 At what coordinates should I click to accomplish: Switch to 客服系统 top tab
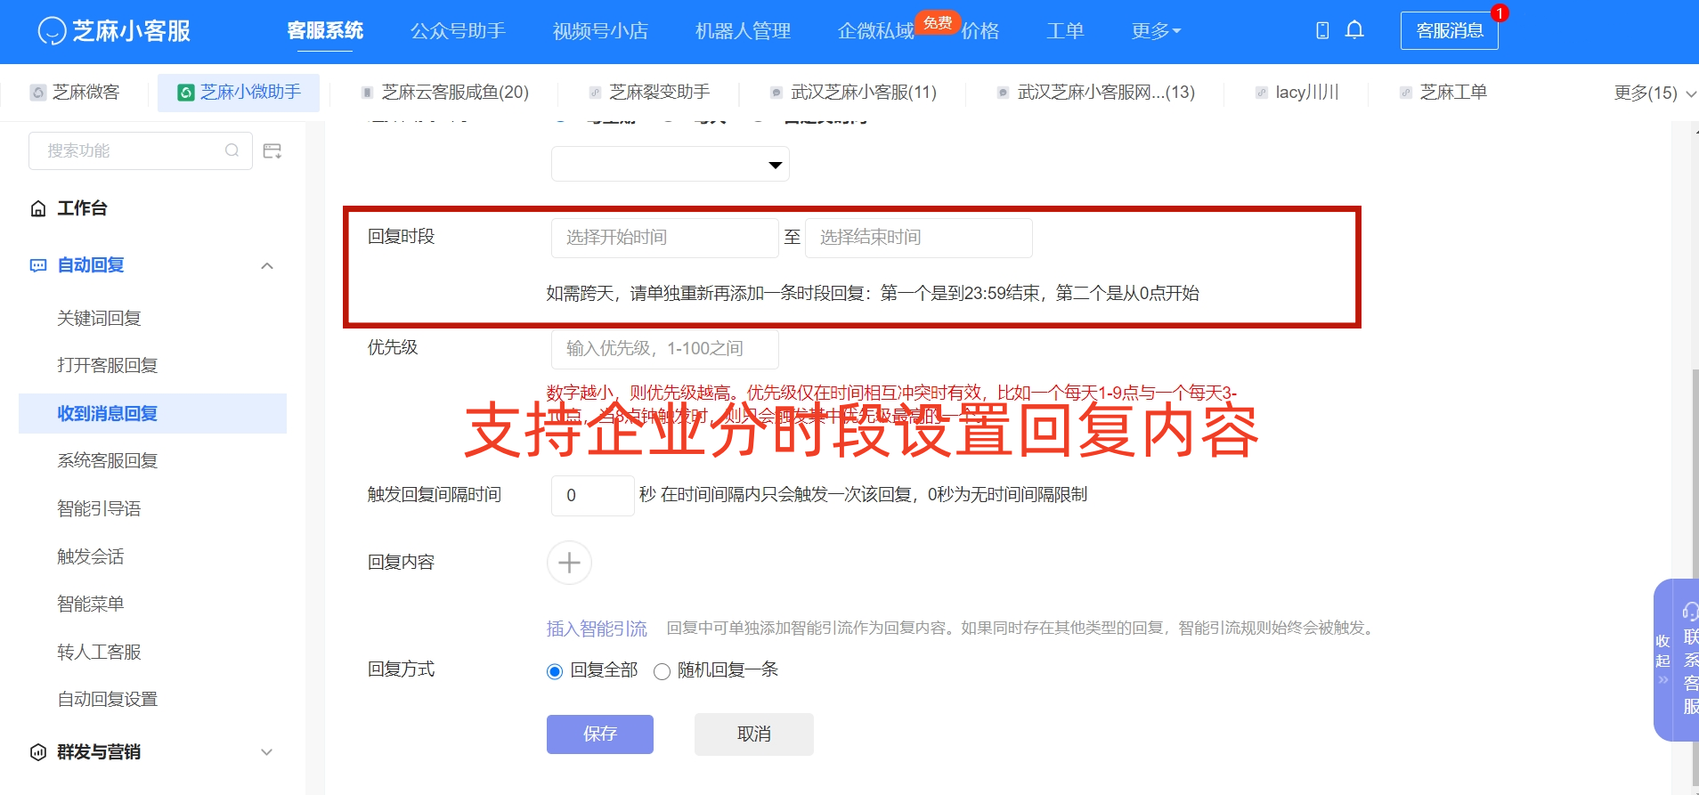325,31
